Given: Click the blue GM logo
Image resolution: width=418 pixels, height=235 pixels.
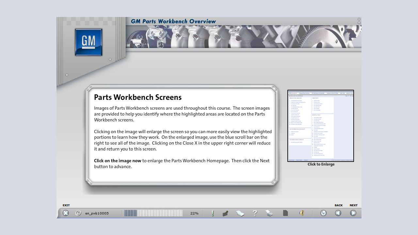Looking at the screenshot, I should pyautogui.click(x=88, y=42).
